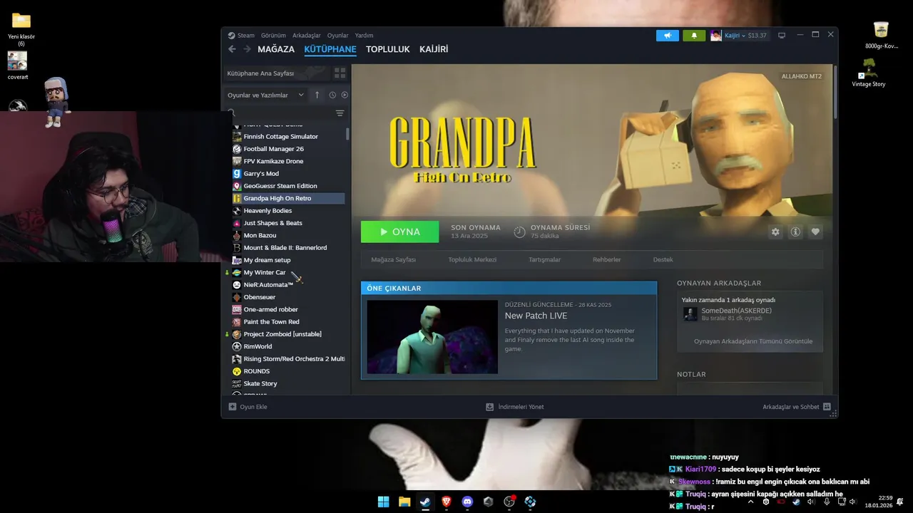Image resolution: width=913 pixels, height=513 pixels.
Task: Open the Arkadaşlar menu
Action: click(307, 36)
